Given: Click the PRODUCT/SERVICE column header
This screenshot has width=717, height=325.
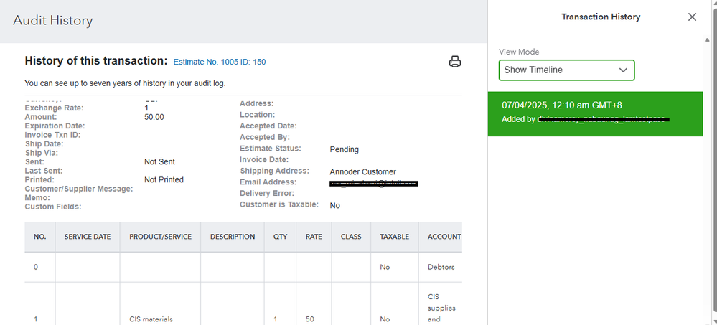Looking at the screenshot, I should (160, 237).
